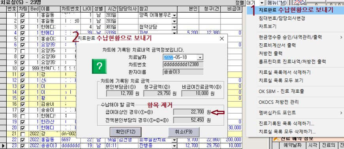Cancel with the 취소(F9) button
The image size is (344, 149).
183,132
